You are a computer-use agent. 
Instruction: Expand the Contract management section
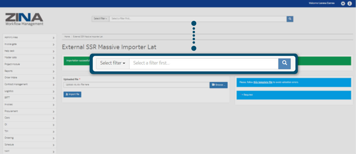pos(29,84)
